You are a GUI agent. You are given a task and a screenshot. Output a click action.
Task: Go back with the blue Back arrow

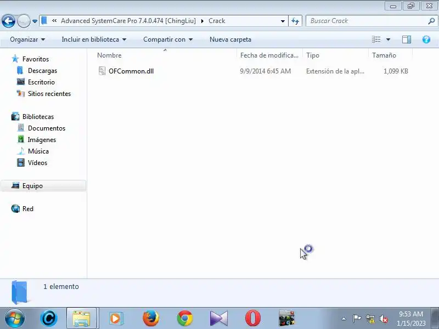pos(8,21)
